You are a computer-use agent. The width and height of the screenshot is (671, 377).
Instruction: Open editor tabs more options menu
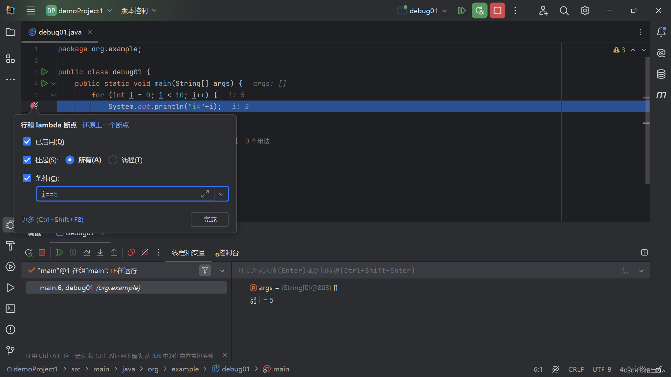click(x=640, y=32)
